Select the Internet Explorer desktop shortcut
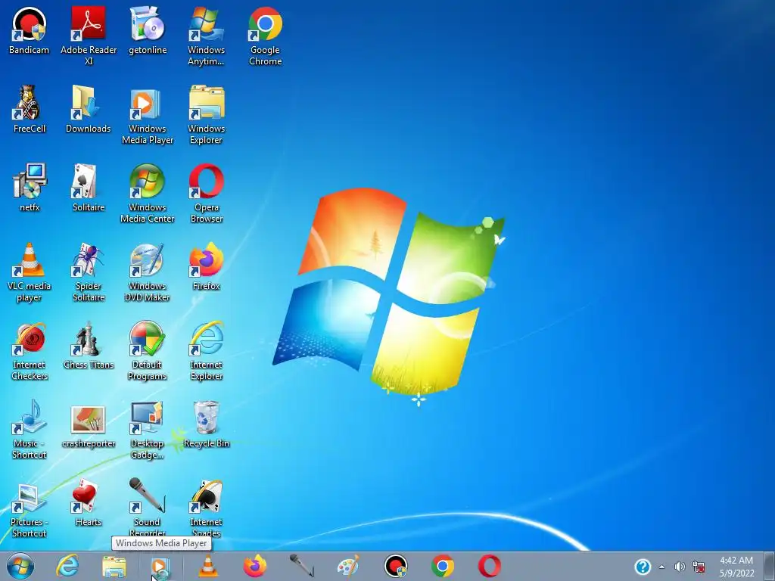The width and height of the screenshot is (775, 581). tap(206, 351)
